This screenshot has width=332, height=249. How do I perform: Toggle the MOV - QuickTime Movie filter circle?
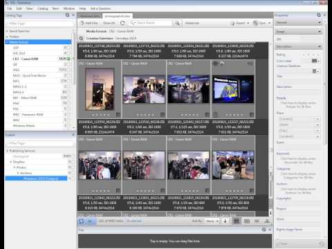click(x=68, y=75)
